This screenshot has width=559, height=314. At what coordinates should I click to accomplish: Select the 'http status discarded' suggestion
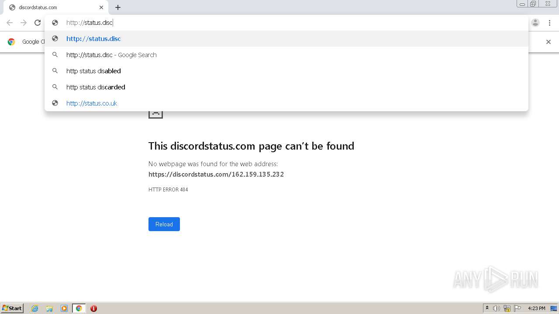coord(286,87)
